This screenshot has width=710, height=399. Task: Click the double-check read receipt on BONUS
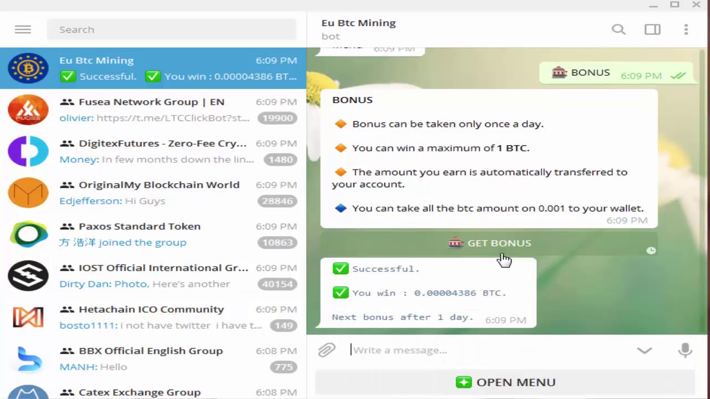[678, 76]
